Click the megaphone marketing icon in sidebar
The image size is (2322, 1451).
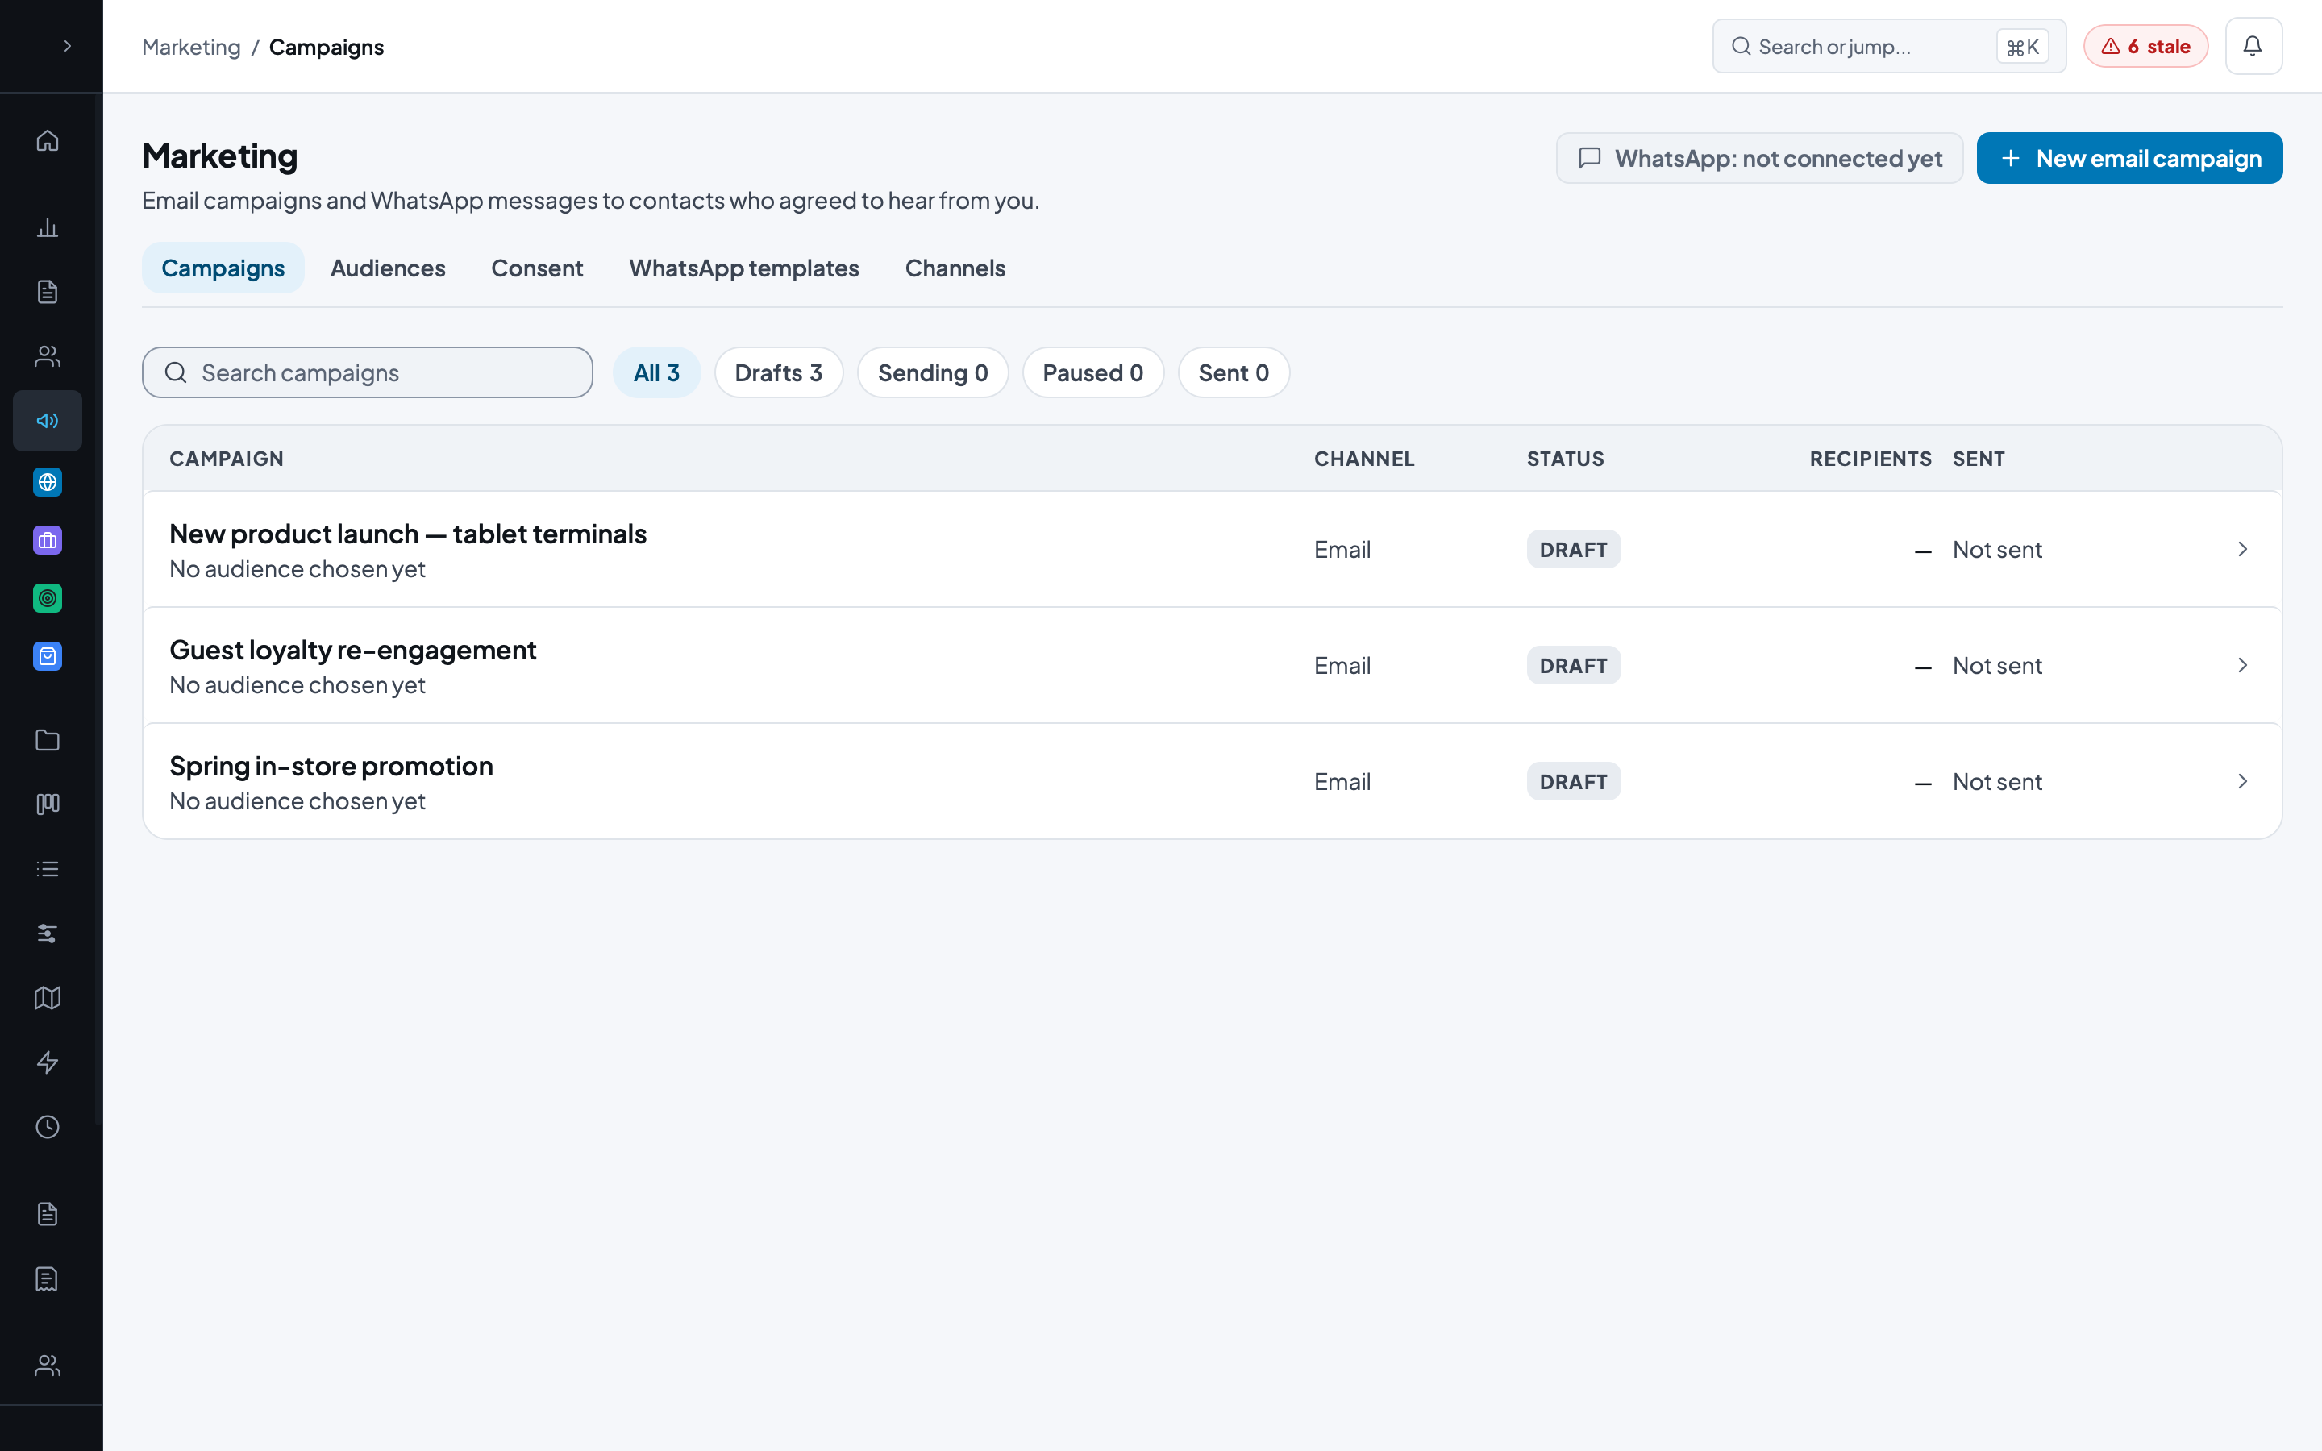47,420
